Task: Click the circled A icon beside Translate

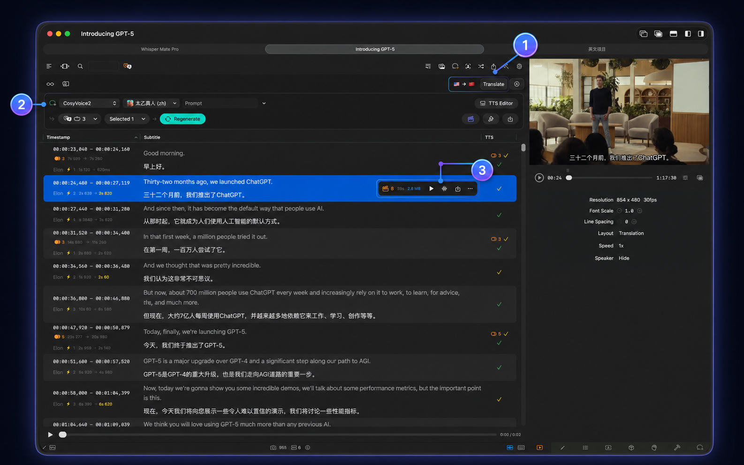Action: [x=516, y=84]
